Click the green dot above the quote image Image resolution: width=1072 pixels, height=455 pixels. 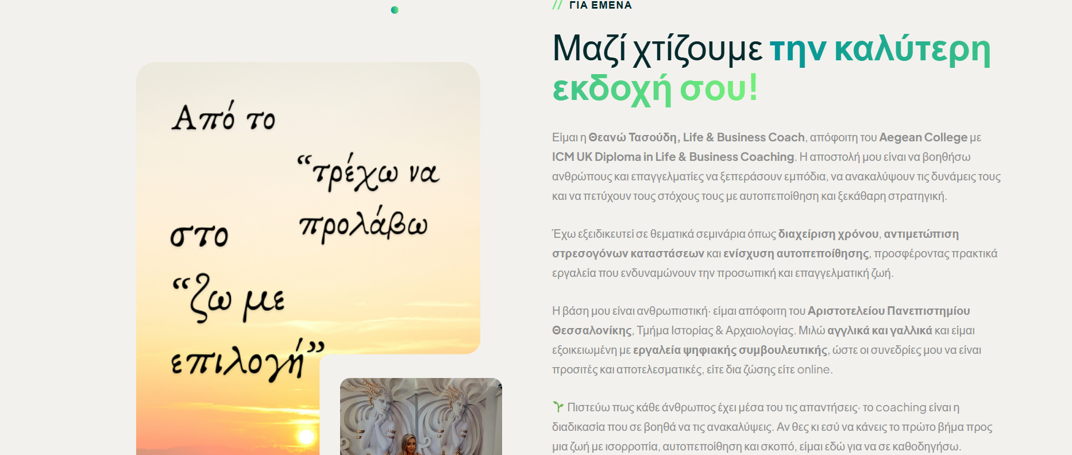pyautogui.click(x=395, y=10)
